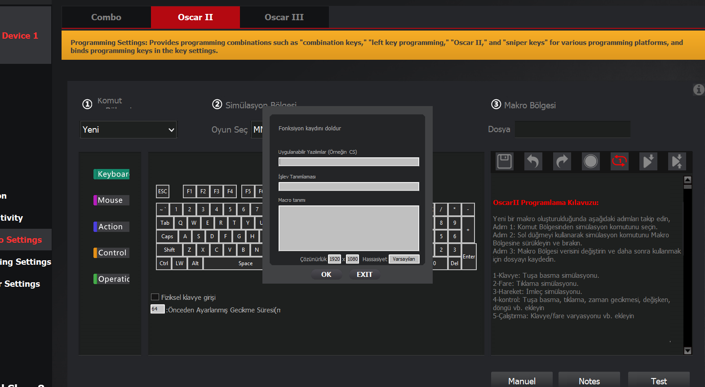Open the info icon at the panel corner
The width and height of the screenshot is (705, 387).
tap(698, 89)
